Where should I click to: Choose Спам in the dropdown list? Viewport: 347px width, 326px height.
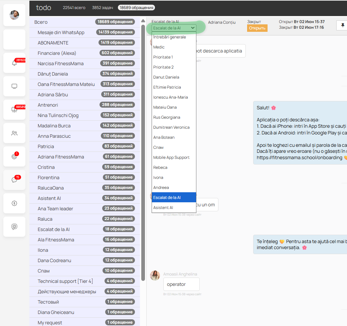pyautogui.click(x=174, y=147)
